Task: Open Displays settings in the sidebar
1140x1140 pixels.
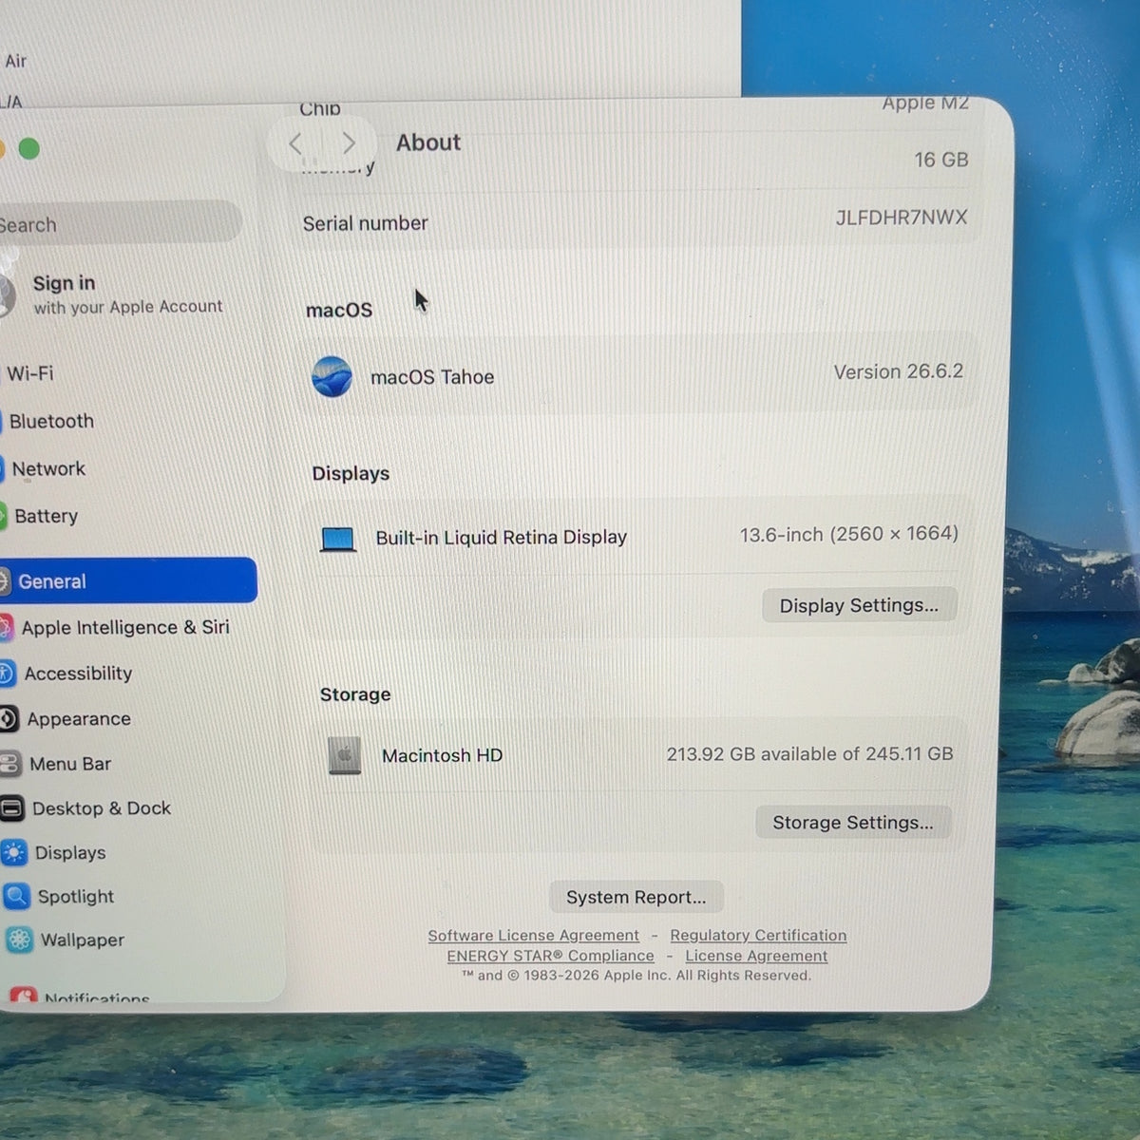Action: coord(54,852)
